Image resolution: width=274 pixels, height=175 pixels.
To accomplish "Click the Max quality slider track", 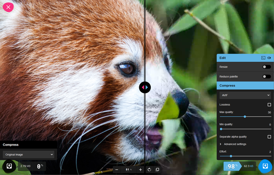I will (x=245, y=117).
